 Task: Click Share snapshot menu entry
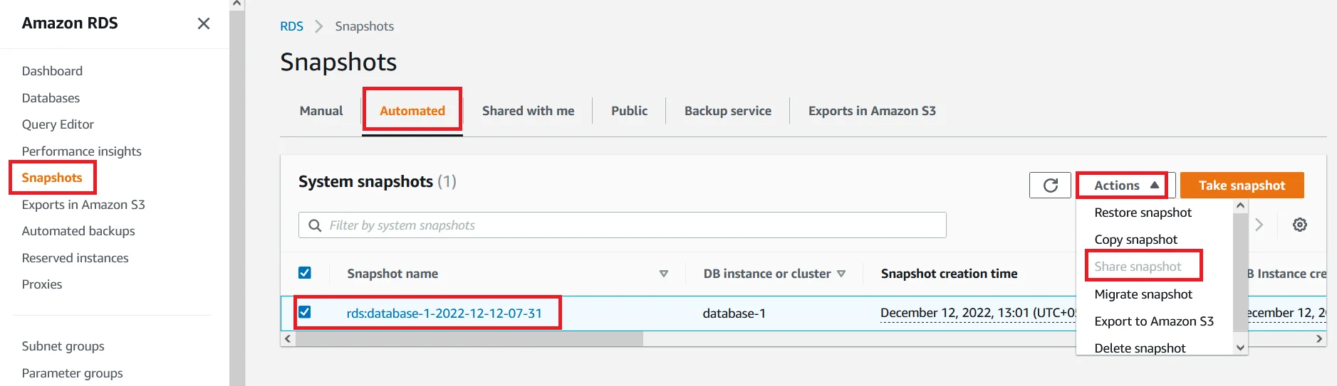click(x=1138, y=267)
